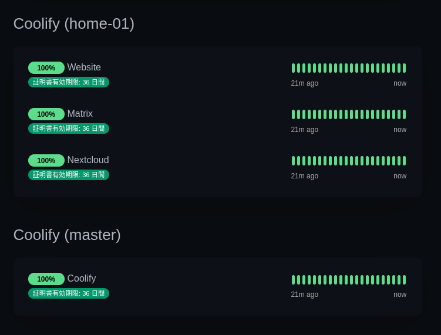Click the 100% uptime badge for Matrix
441x335 pixels.
[x=46, y=114]
